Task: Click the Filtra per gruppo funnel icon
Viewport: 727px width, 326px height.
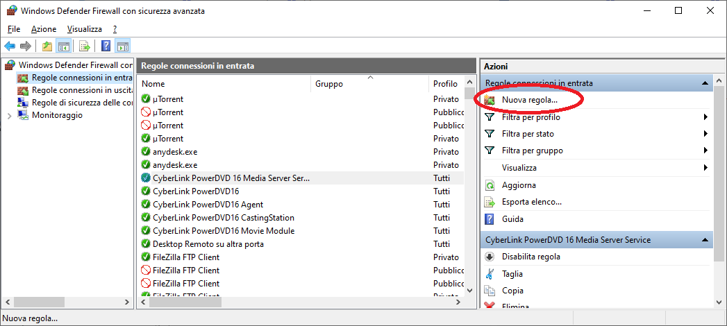Action: 489,151
